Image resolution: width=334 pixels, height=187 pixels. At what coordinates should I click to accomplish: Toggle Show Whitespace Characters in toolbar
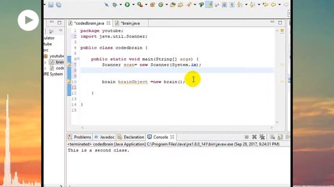click(x=232, y=5)
